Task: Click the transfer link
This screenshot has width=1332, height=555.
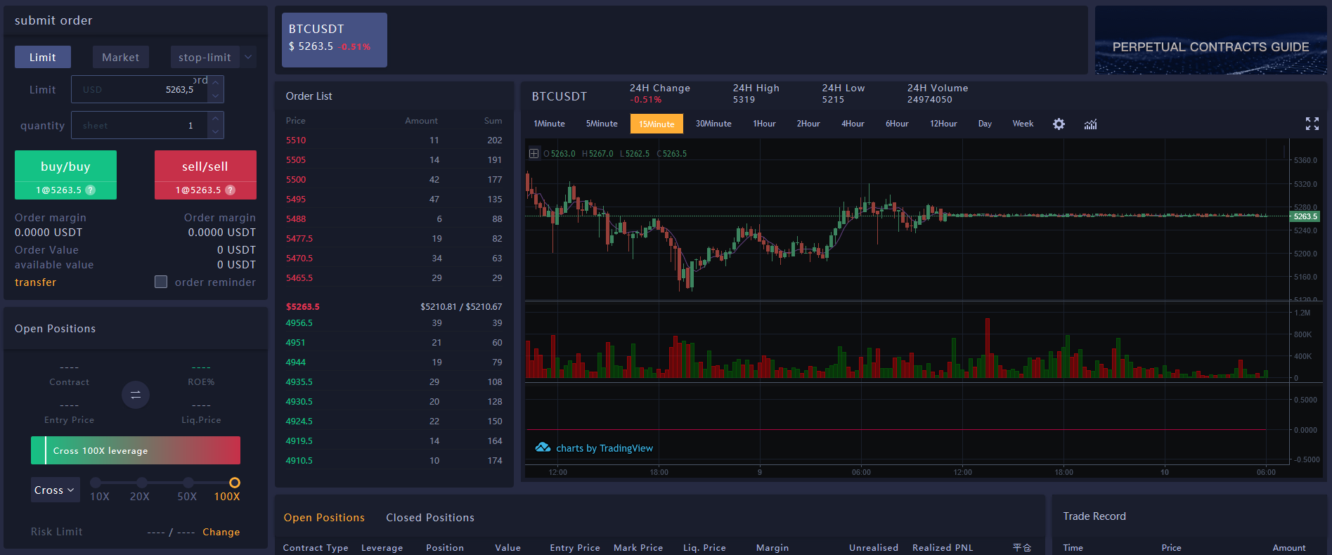Action: point(35,282)
